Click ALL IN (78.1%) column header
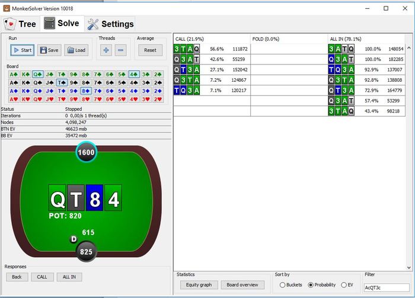 [x=366, y=39]
